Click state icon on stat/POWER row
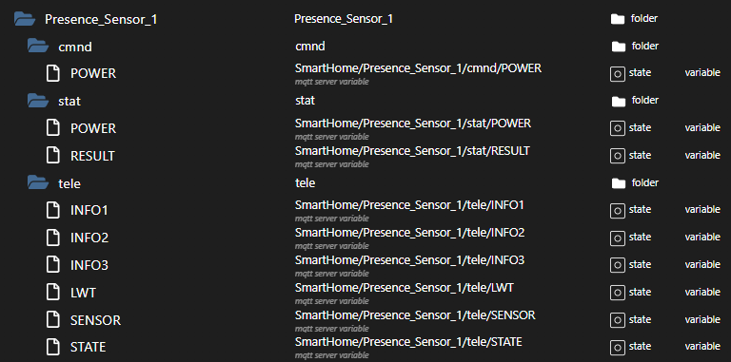The image size is (731, 362). (x=617, y=128)
